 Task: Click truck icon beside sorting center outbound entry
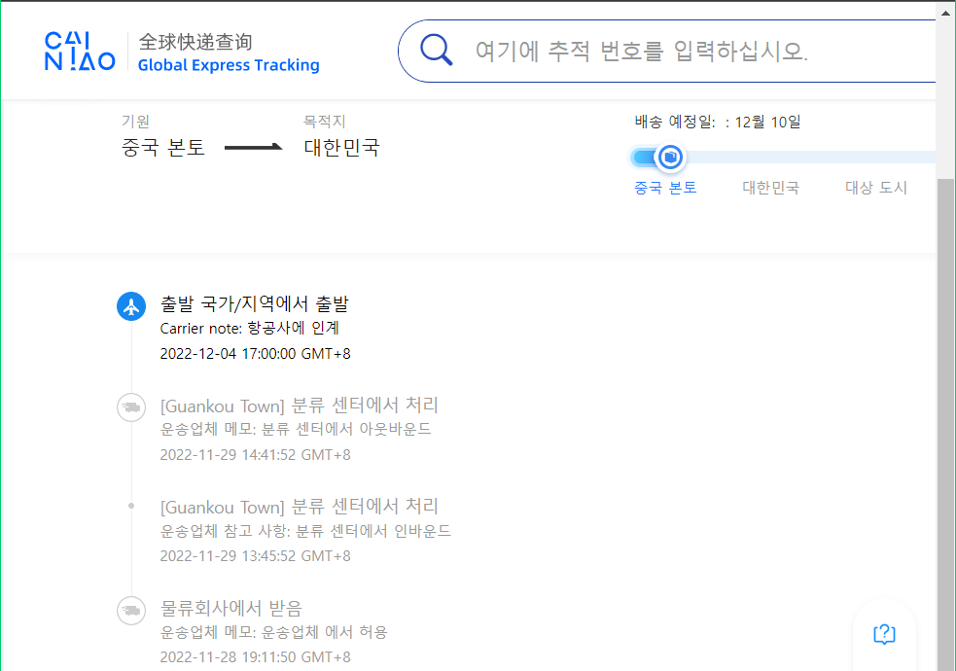(131, 407)
